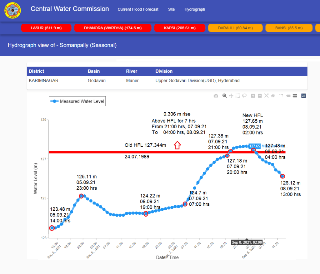320x274 pixels.
Task: Click the LASUR (511.9 m) alert button
Action: tap(46, 28)
